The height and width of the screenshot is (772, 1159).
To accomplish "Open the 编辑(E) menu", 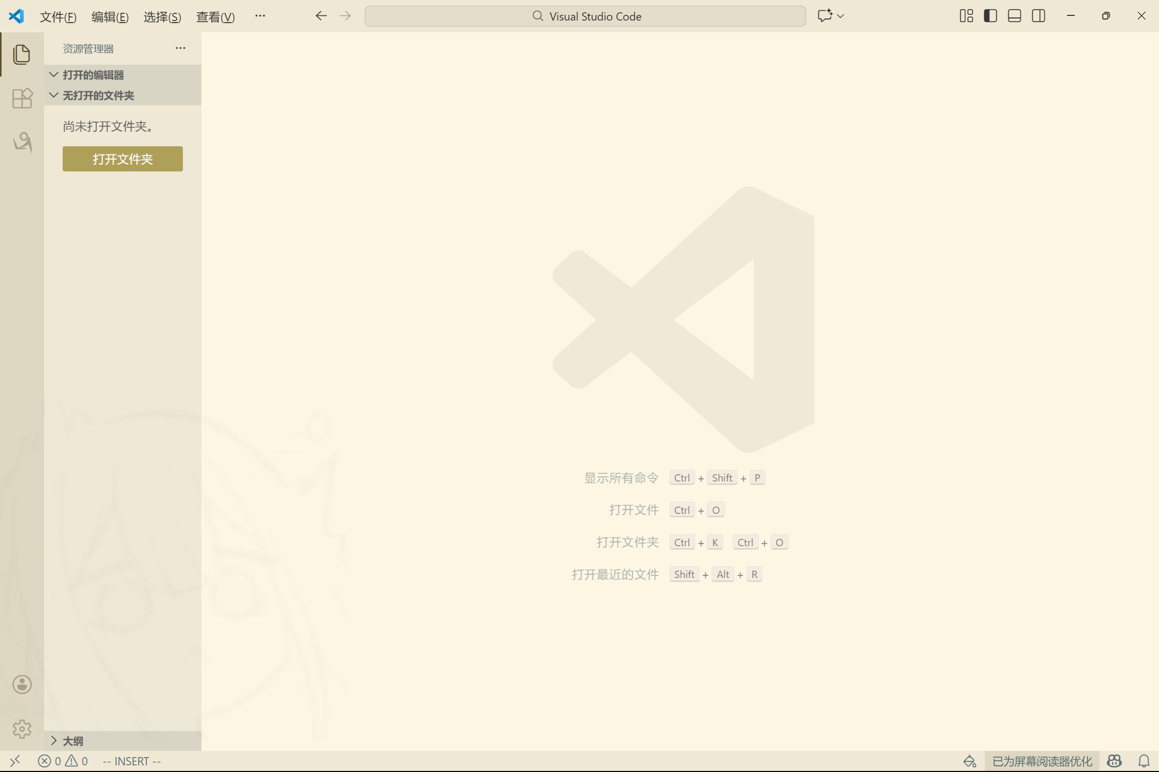I will pos(110,17).
